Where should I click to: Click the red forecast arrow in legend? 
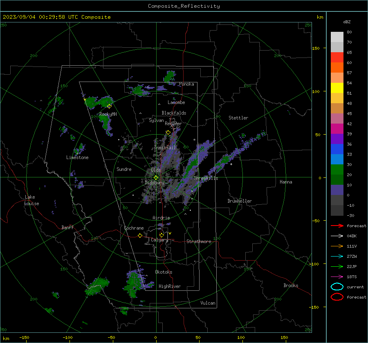pos(337,226)
